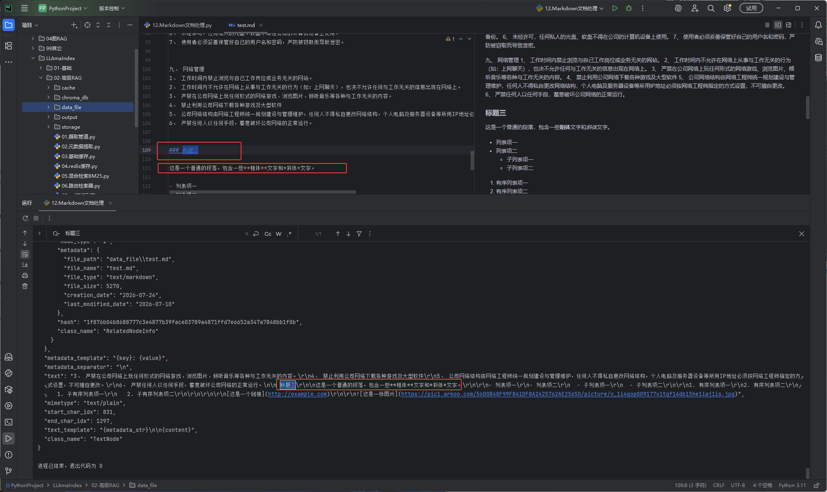This screenshot has height=492, width=827.
Task: Select the data_file folder
Action: coord(78,107)
